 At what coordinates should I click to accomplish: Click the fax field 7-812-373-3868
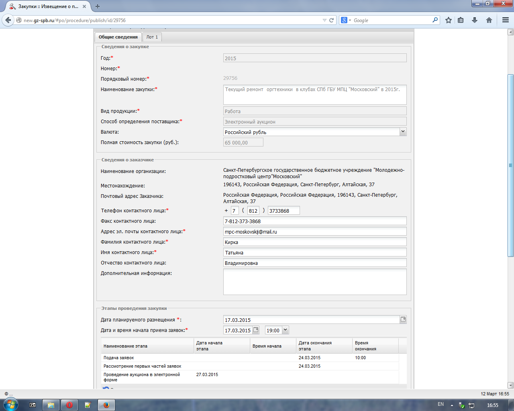(315, 221)
